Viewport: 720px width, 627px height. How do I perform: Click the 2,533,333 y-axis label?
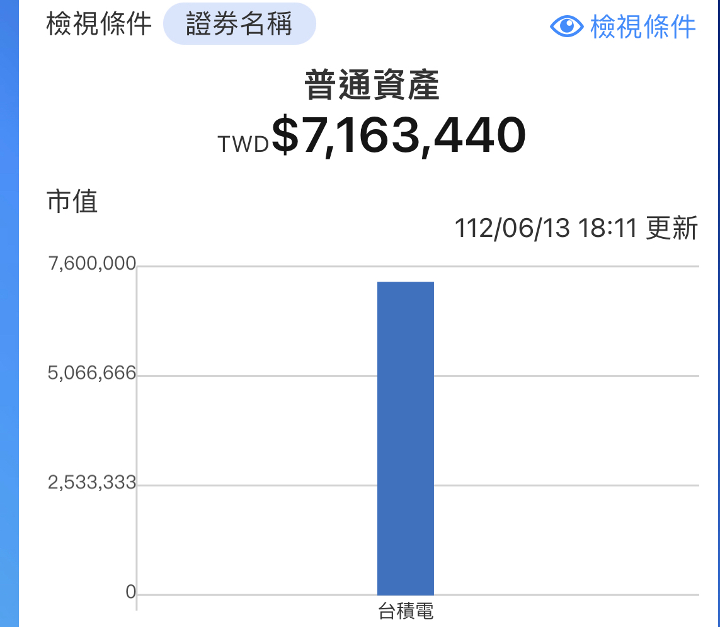(92, 483)
